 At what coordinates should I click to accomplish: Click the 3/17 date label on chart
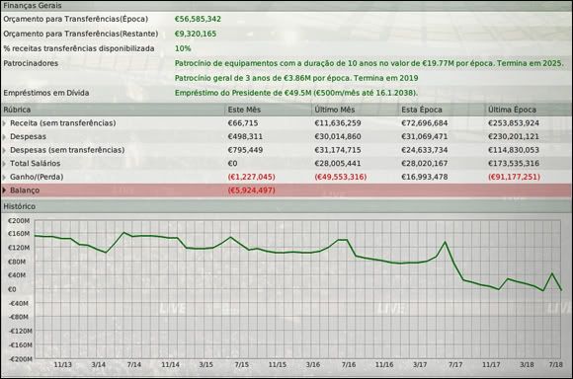tap(420, 365)
